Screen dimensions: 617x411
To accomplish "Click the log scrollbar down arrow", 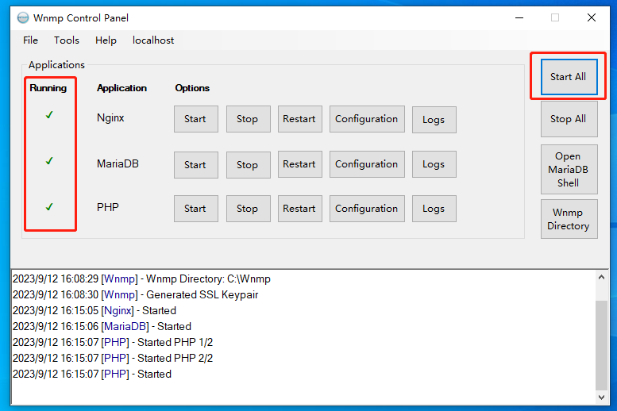I will (x=601, y=398).
